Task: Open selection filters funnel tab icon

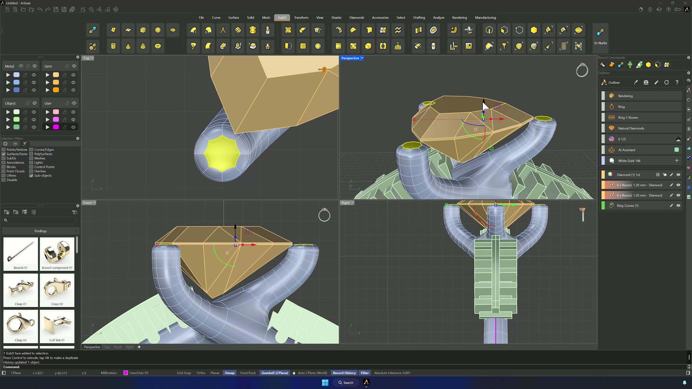Action: tap(25, 144)
